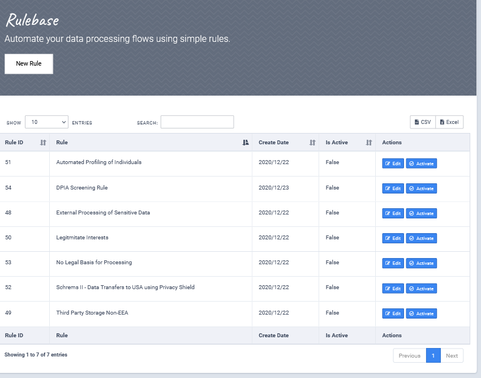
Task: Sort by Create Date arrows icon
Action: pyautogui.click(x=312, y=143)
